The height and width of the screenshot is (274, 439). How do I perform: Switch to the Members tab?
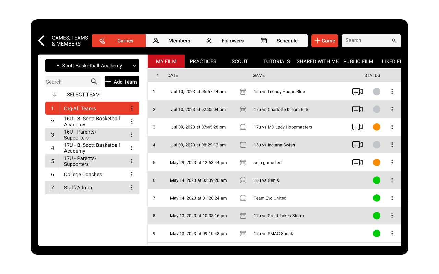click(x=173, y=41)
